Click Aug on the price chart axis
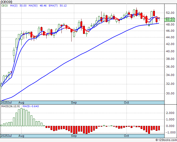The height and width of the screenshot is (142, 177). (x=21, y=102)
